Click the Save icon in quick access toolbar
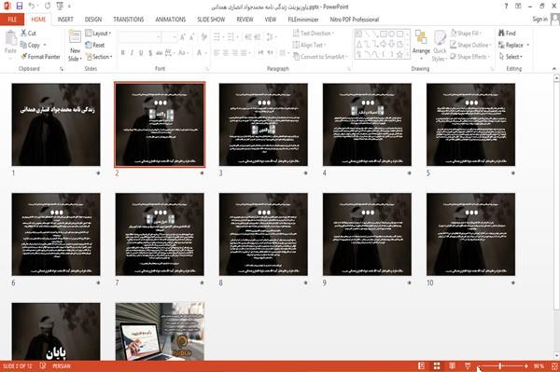Image resolution: width=560 pixels, height=372 pixels. [x=20, y=7]
